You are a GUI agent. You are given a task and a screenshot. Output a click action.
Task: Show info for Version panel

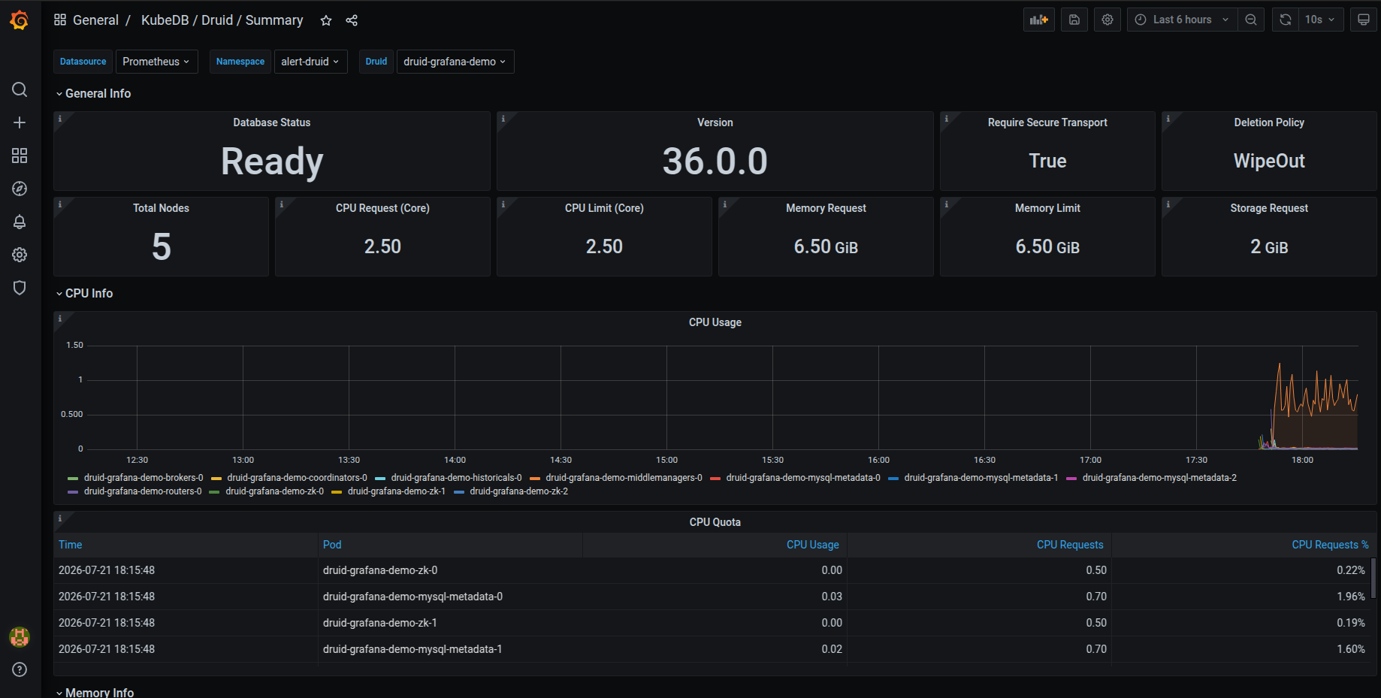(x=503, y=119)
